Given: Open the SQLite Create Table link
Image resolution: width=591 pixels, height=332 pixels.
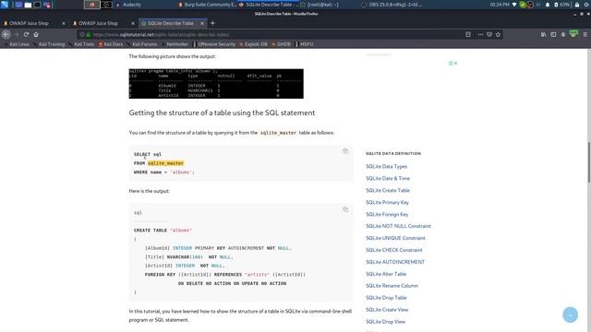Looking at the screenshot, I should 388,191.
